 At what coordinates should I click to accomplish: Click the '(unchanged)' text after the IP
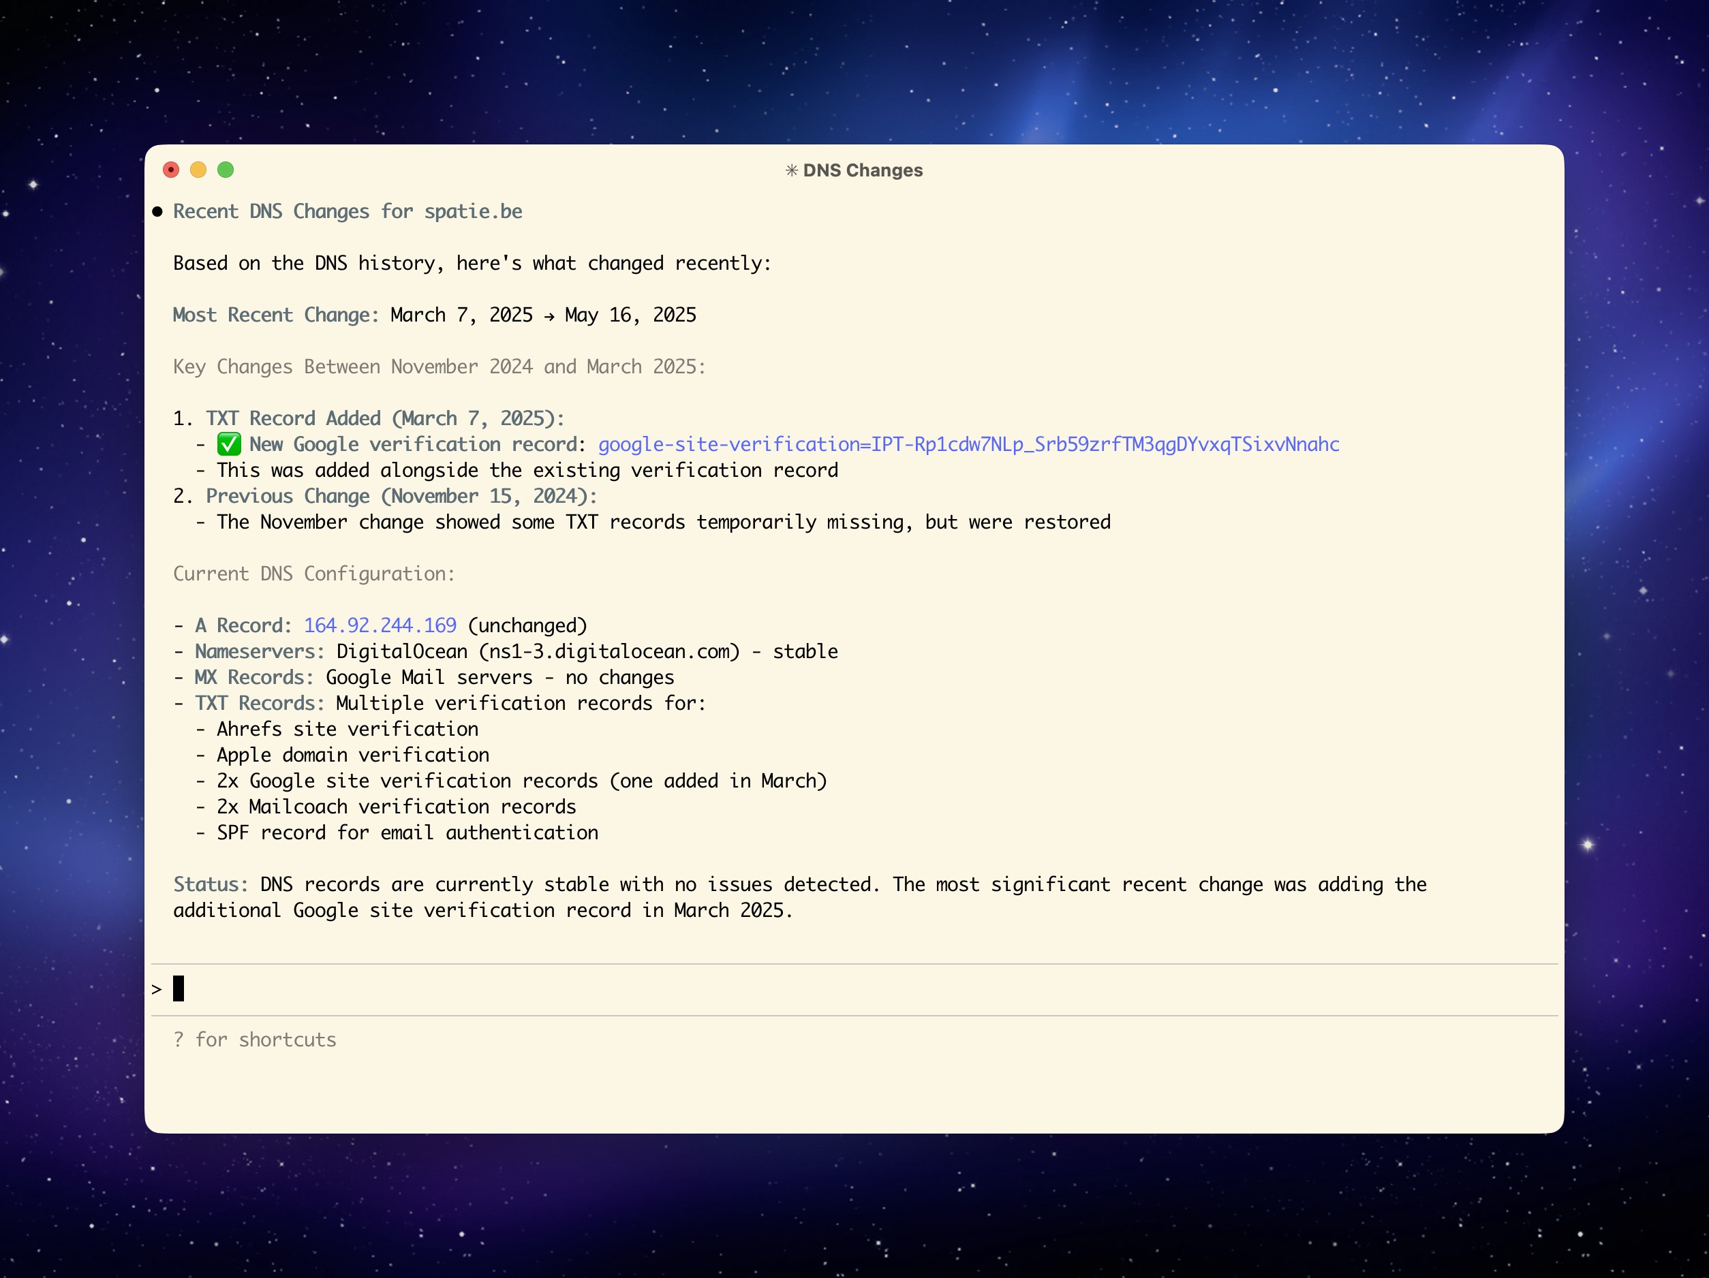pos(527,625)
